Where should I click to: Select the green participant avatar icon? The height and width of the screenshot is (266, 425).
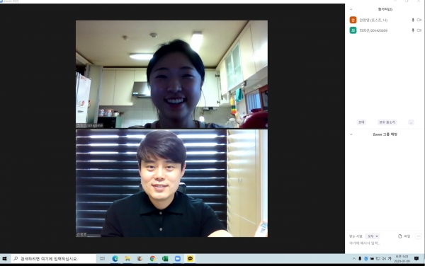point(353,30)
